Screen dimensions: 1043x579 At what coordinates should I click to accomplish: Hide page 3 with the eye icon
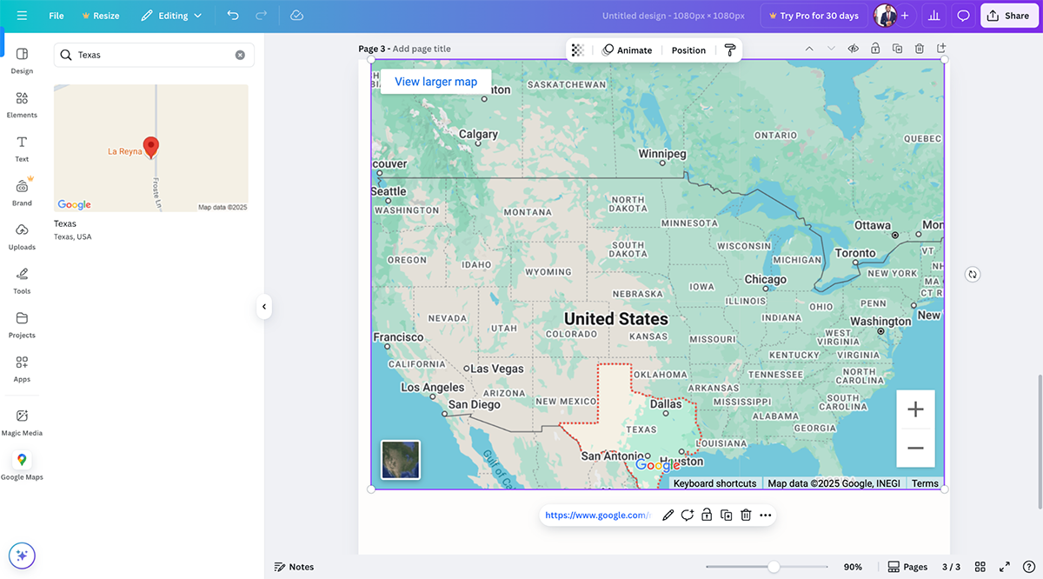(854, 49)
